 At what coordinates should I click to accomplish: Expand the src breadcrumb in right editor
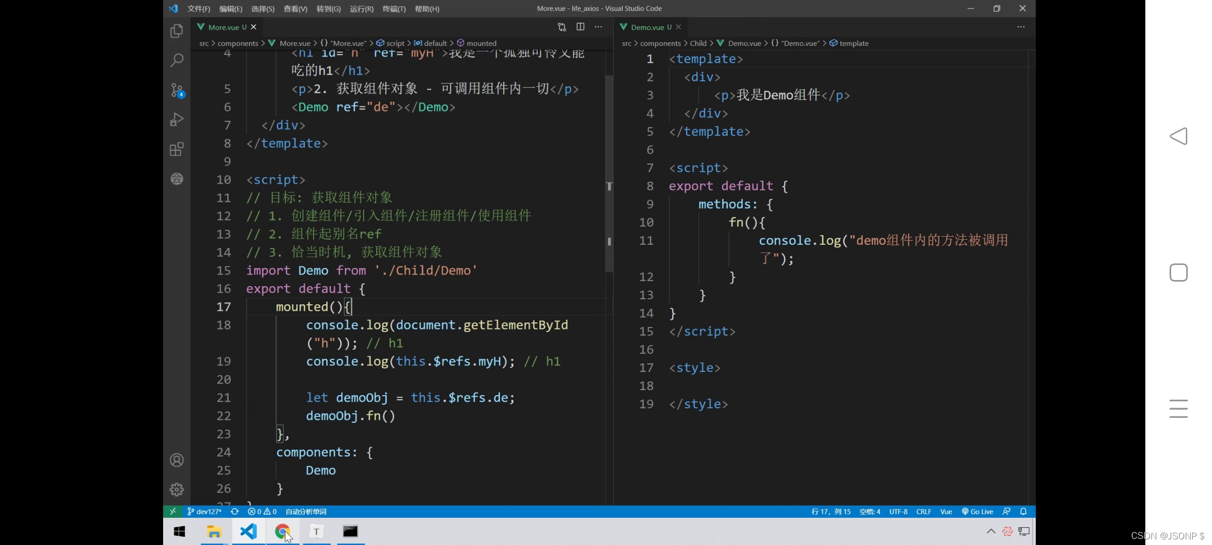pyautogui.click(x=626, y=43)
